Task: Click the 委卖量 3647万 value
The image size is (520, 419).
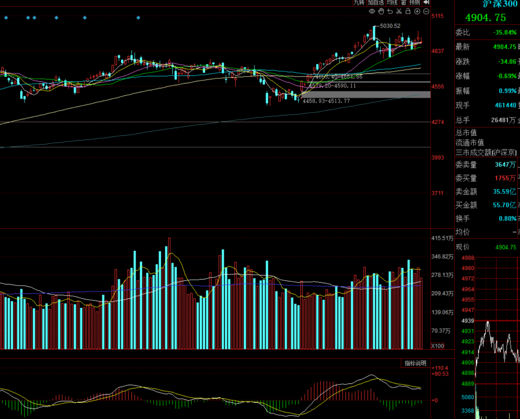Action: 506,165
